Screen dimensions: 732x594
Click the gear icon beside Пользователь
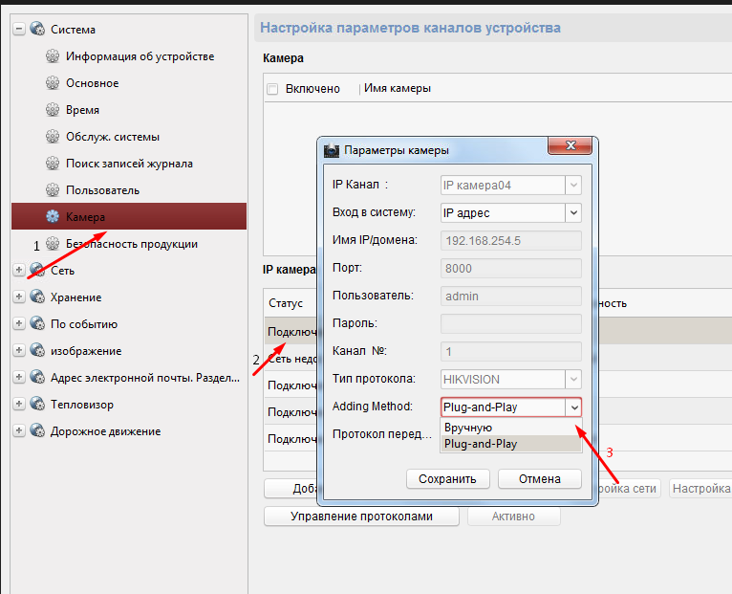pyautogui.click(x=53, y=190)
